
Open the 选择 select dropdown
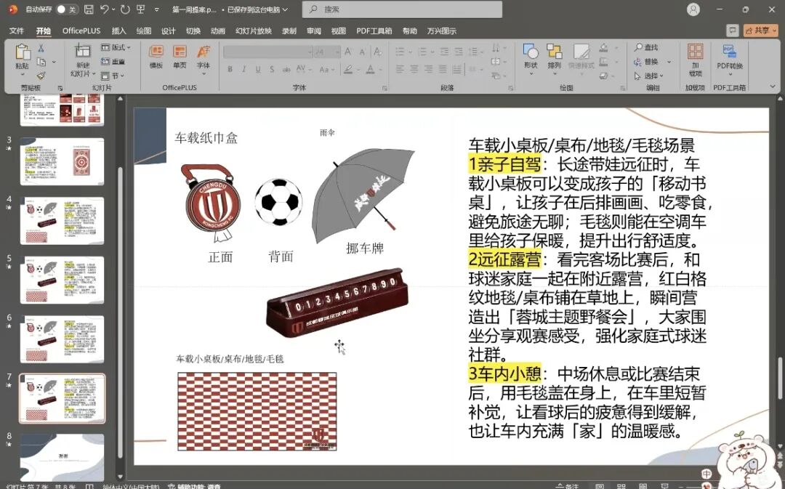648,76
